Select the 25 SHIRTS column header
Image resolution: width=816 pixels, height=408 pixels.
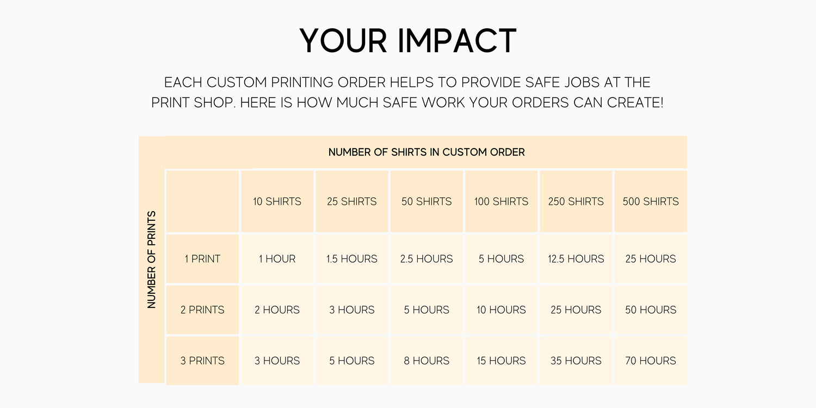tap(352, 201)
